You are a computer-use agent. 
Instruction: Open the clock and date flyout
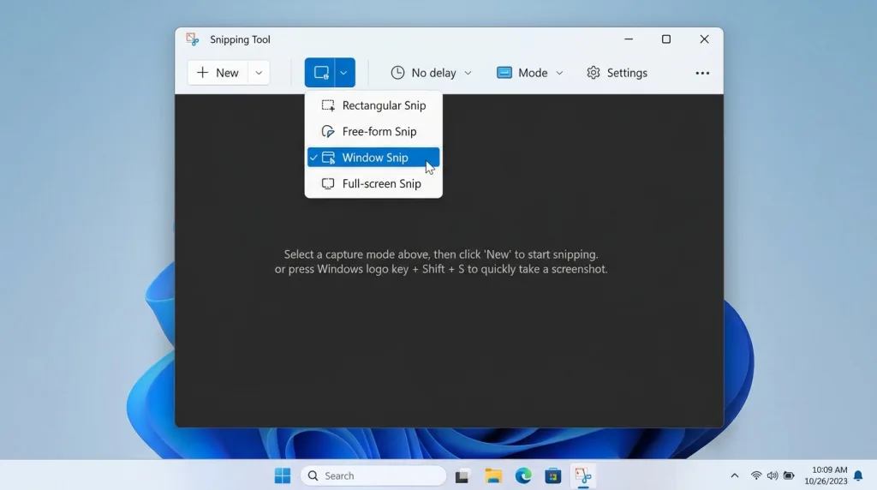coord(826,475)
